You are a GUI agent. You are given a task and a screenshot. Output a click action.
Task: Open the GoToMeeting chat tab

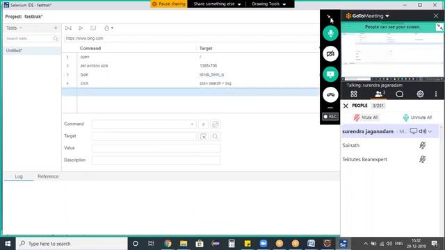399,94
